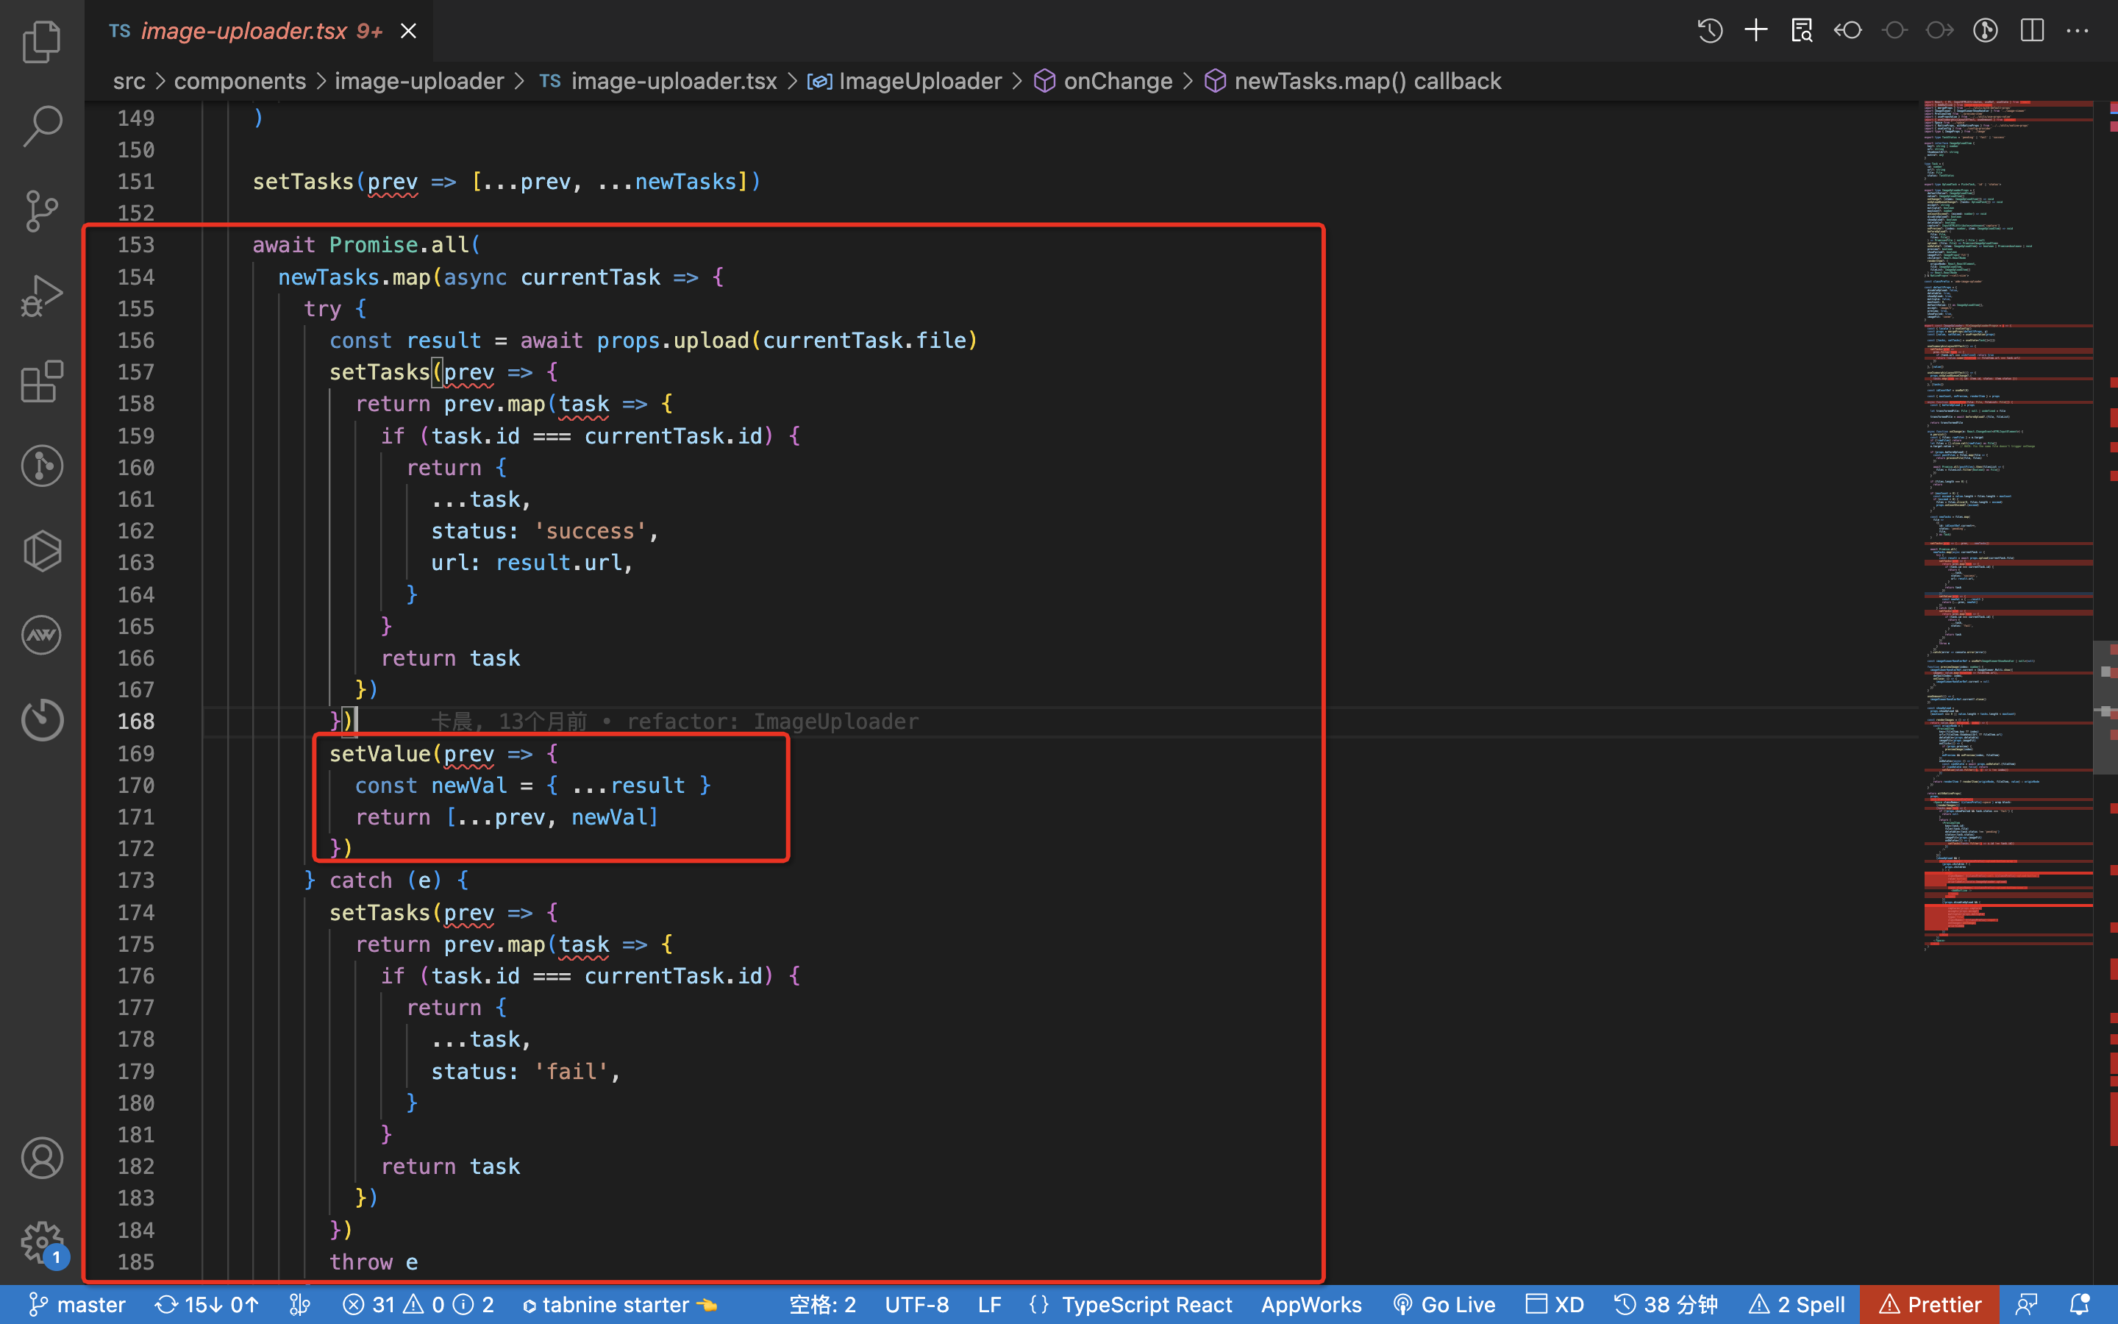The width and height of the screenshot is (2118, 1324).
Task: Click the plus icon in editor toolbar
Action: [1755, 31]
